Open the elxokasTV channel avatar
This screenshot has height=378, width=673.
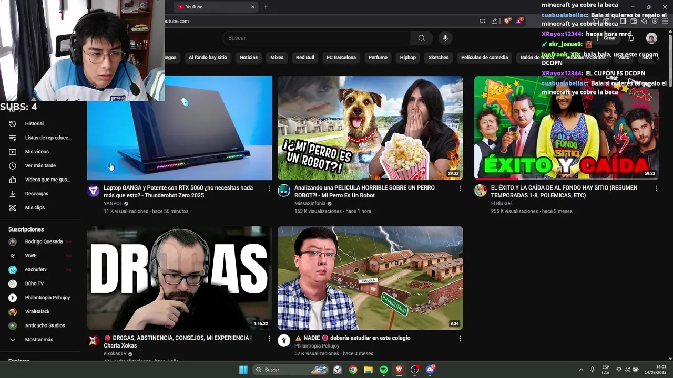(93, 341)
